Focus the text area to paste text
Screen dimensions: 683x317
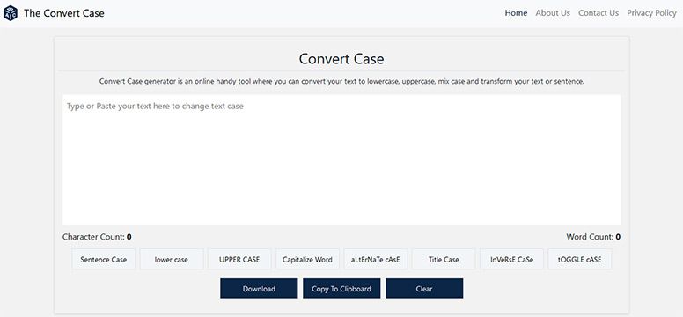click(341, 160)
